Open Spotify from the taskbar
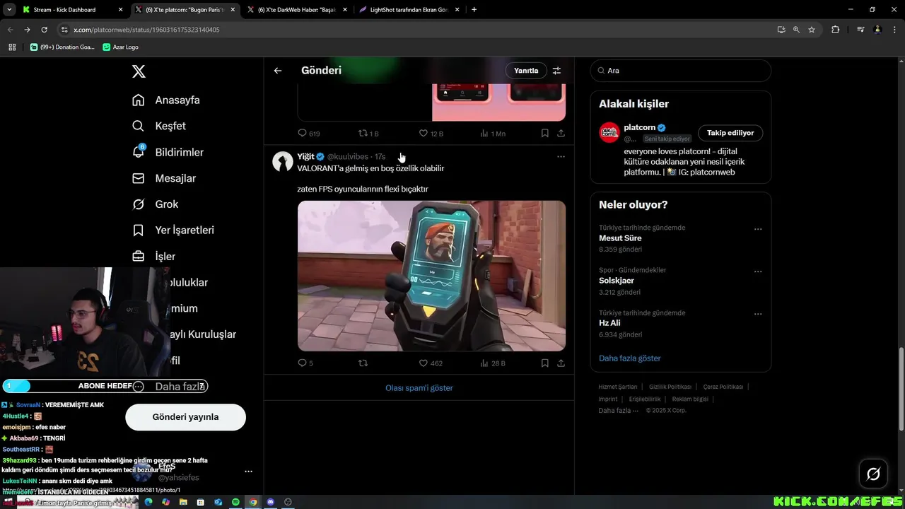Image resolution: width=905 pixels, height=509 pixels. pos(235,502)
